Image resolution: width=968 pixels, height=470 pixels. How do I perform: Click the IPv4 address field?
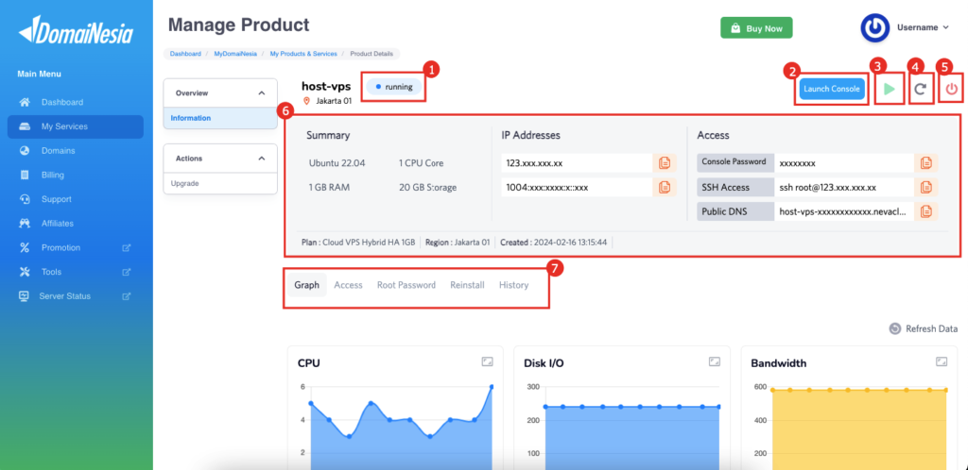[x=577, y=163]
